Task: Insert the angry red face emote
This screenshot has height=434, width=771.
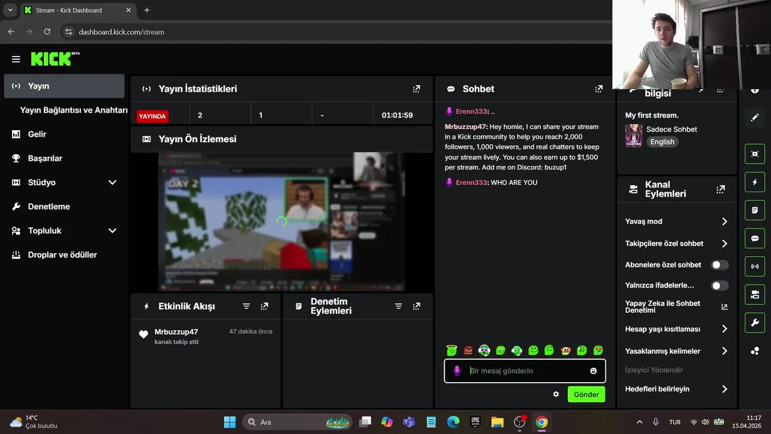Action: [468, 350]
